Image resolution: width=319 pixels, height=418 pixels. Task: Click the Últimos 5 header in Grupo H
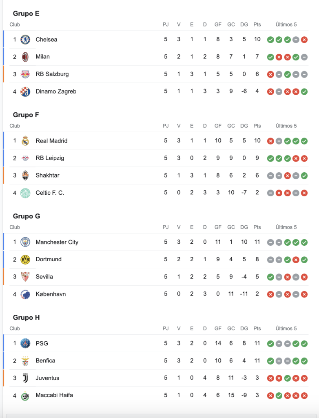click(286, 329)
